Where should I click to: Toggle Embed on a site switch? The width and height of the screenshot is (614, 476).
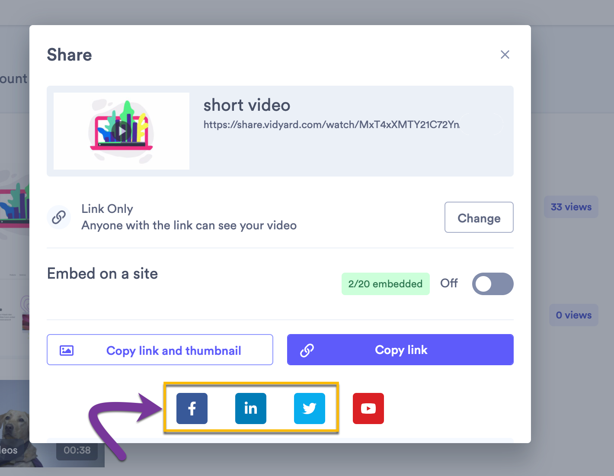pyautogui.click(x=493, y=284)
